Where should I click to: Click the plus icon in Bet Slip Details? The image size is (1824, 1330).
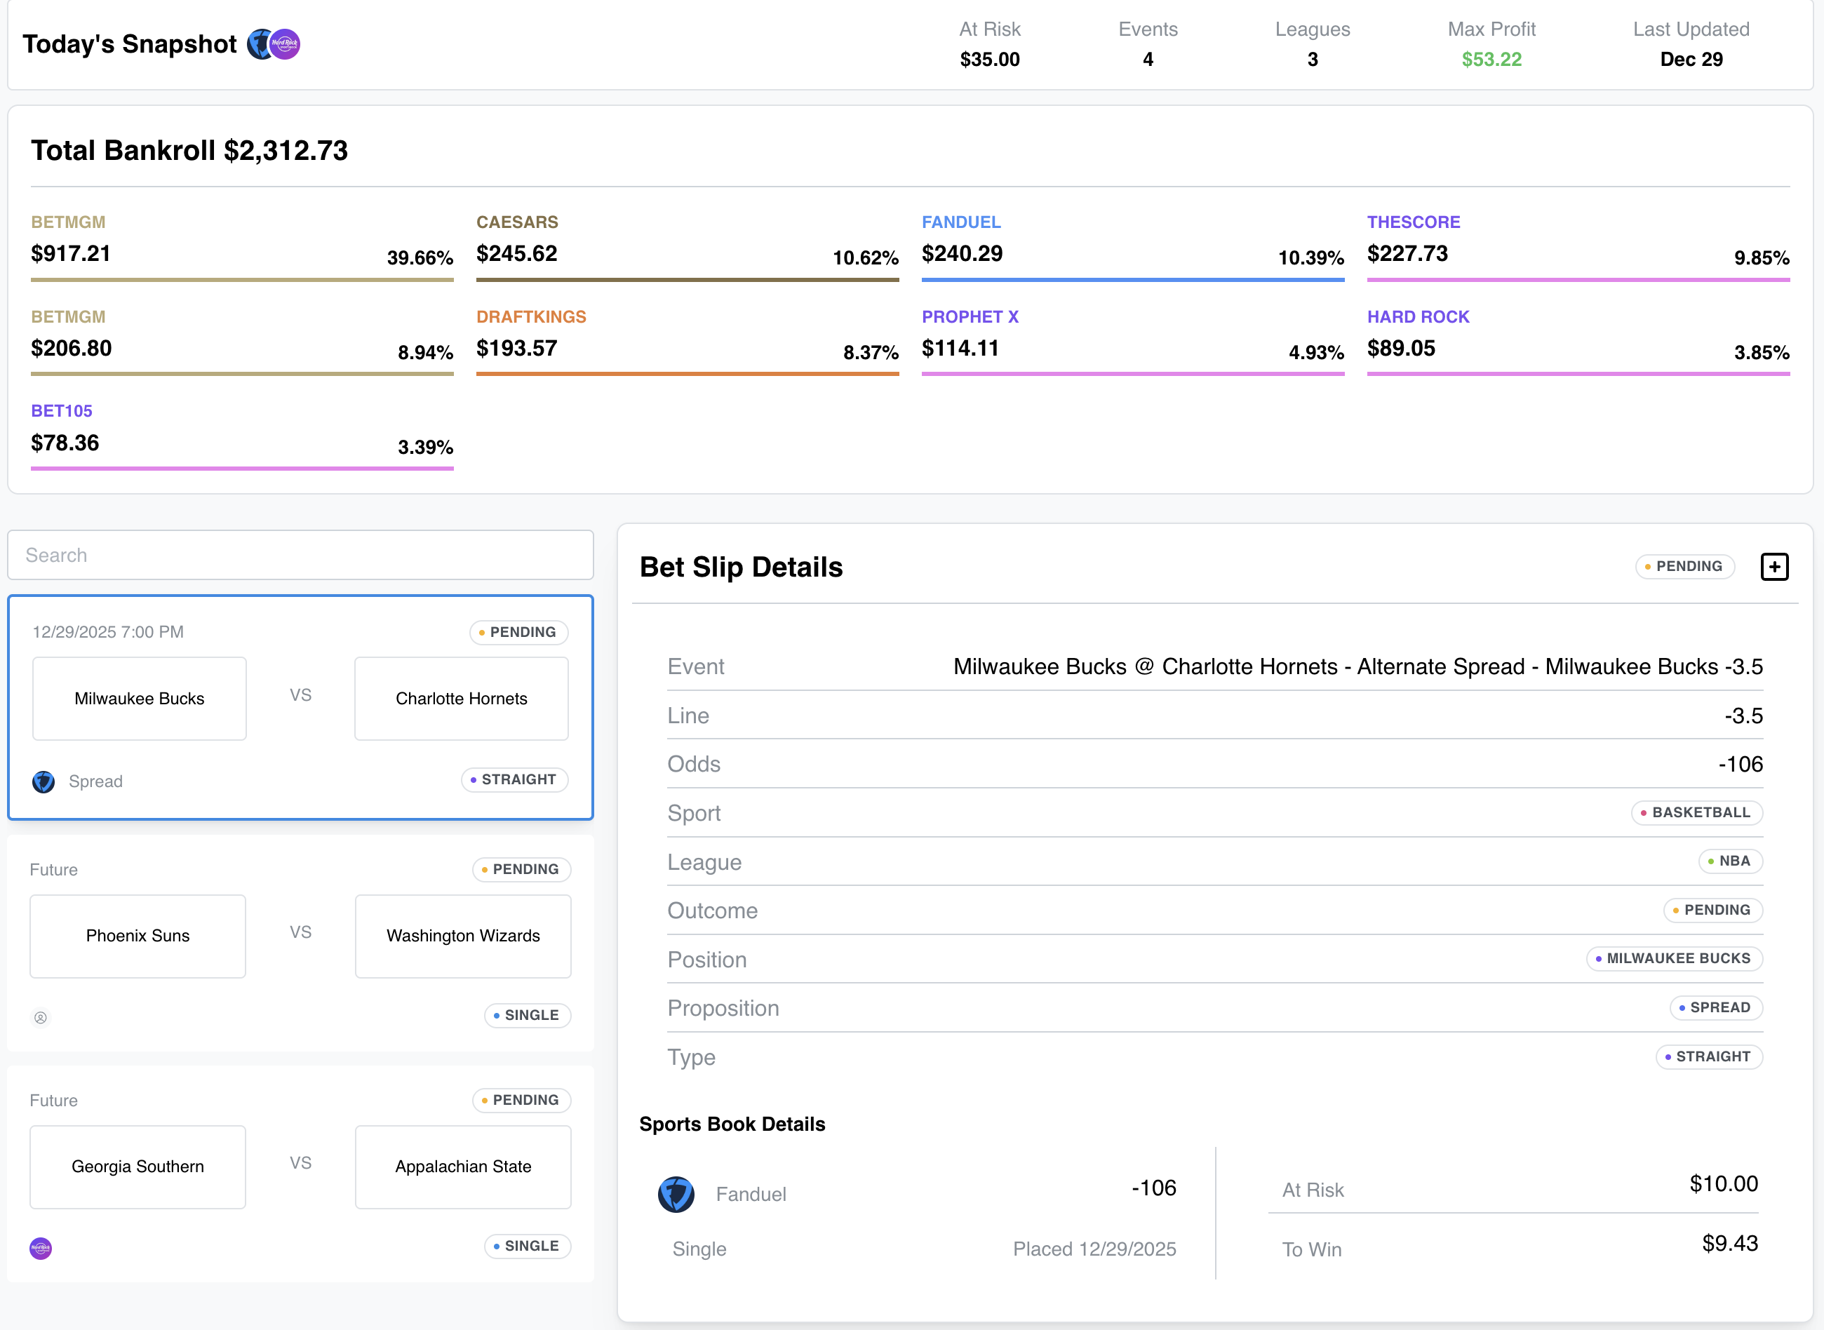[x=1774, y=567]
